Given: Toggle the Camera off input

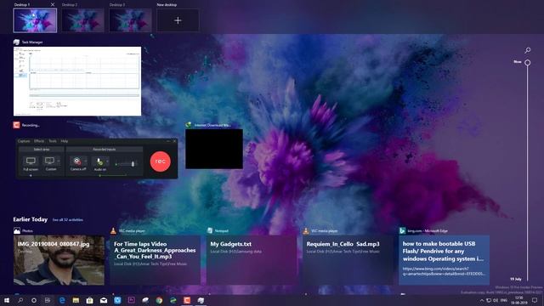Looking at the screenshot, I should 77,163.
